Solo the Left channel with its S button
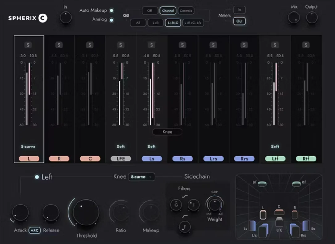Image resolution: width=335 pixels, height=244 pixels. coord(28,45)
